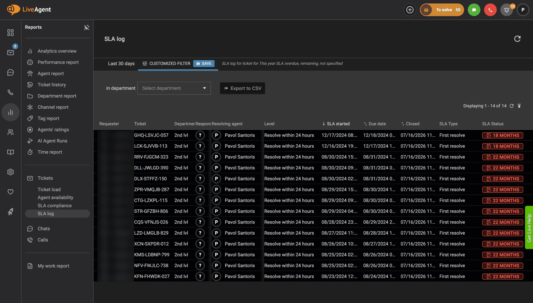Click the SAVE filter button
This screenshot has height=303, width=533.
pyautogui.click(x=204, y=64)
